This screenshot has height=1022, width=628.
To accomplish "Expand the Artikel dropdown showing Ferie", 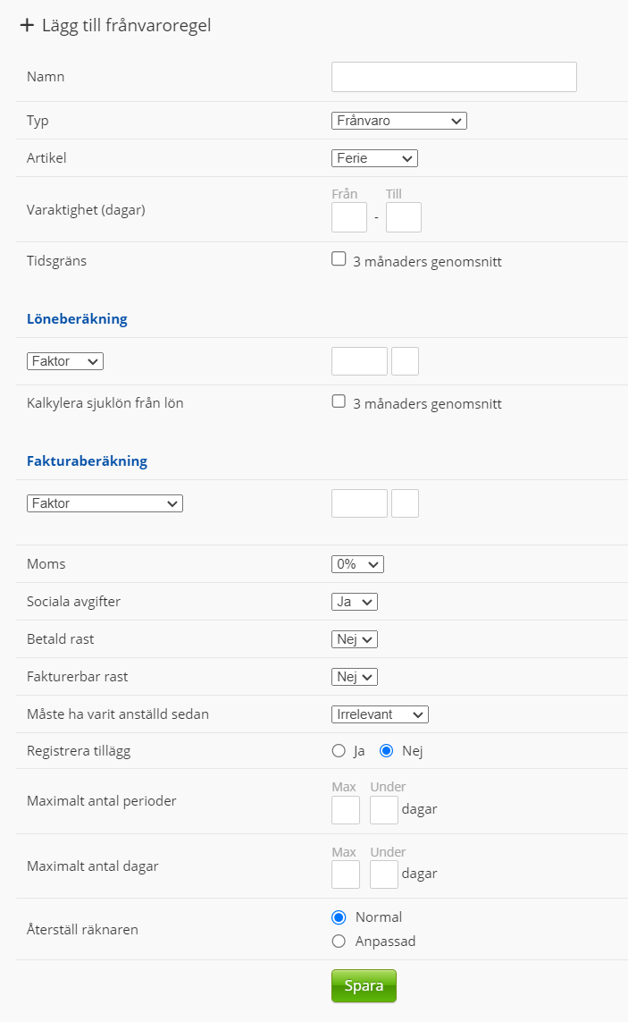I will pos(374,158).
